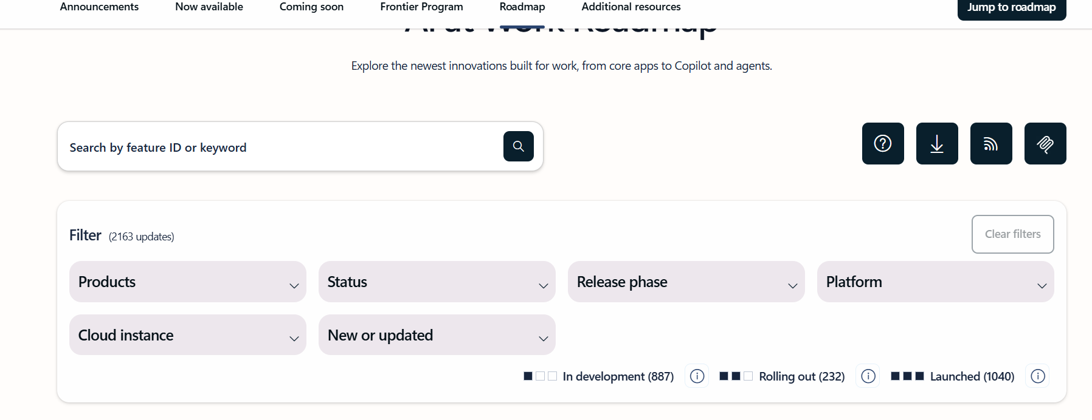
Task: Click the Clear filters button
Action: pyautogui.click(x=1013, y=234)
